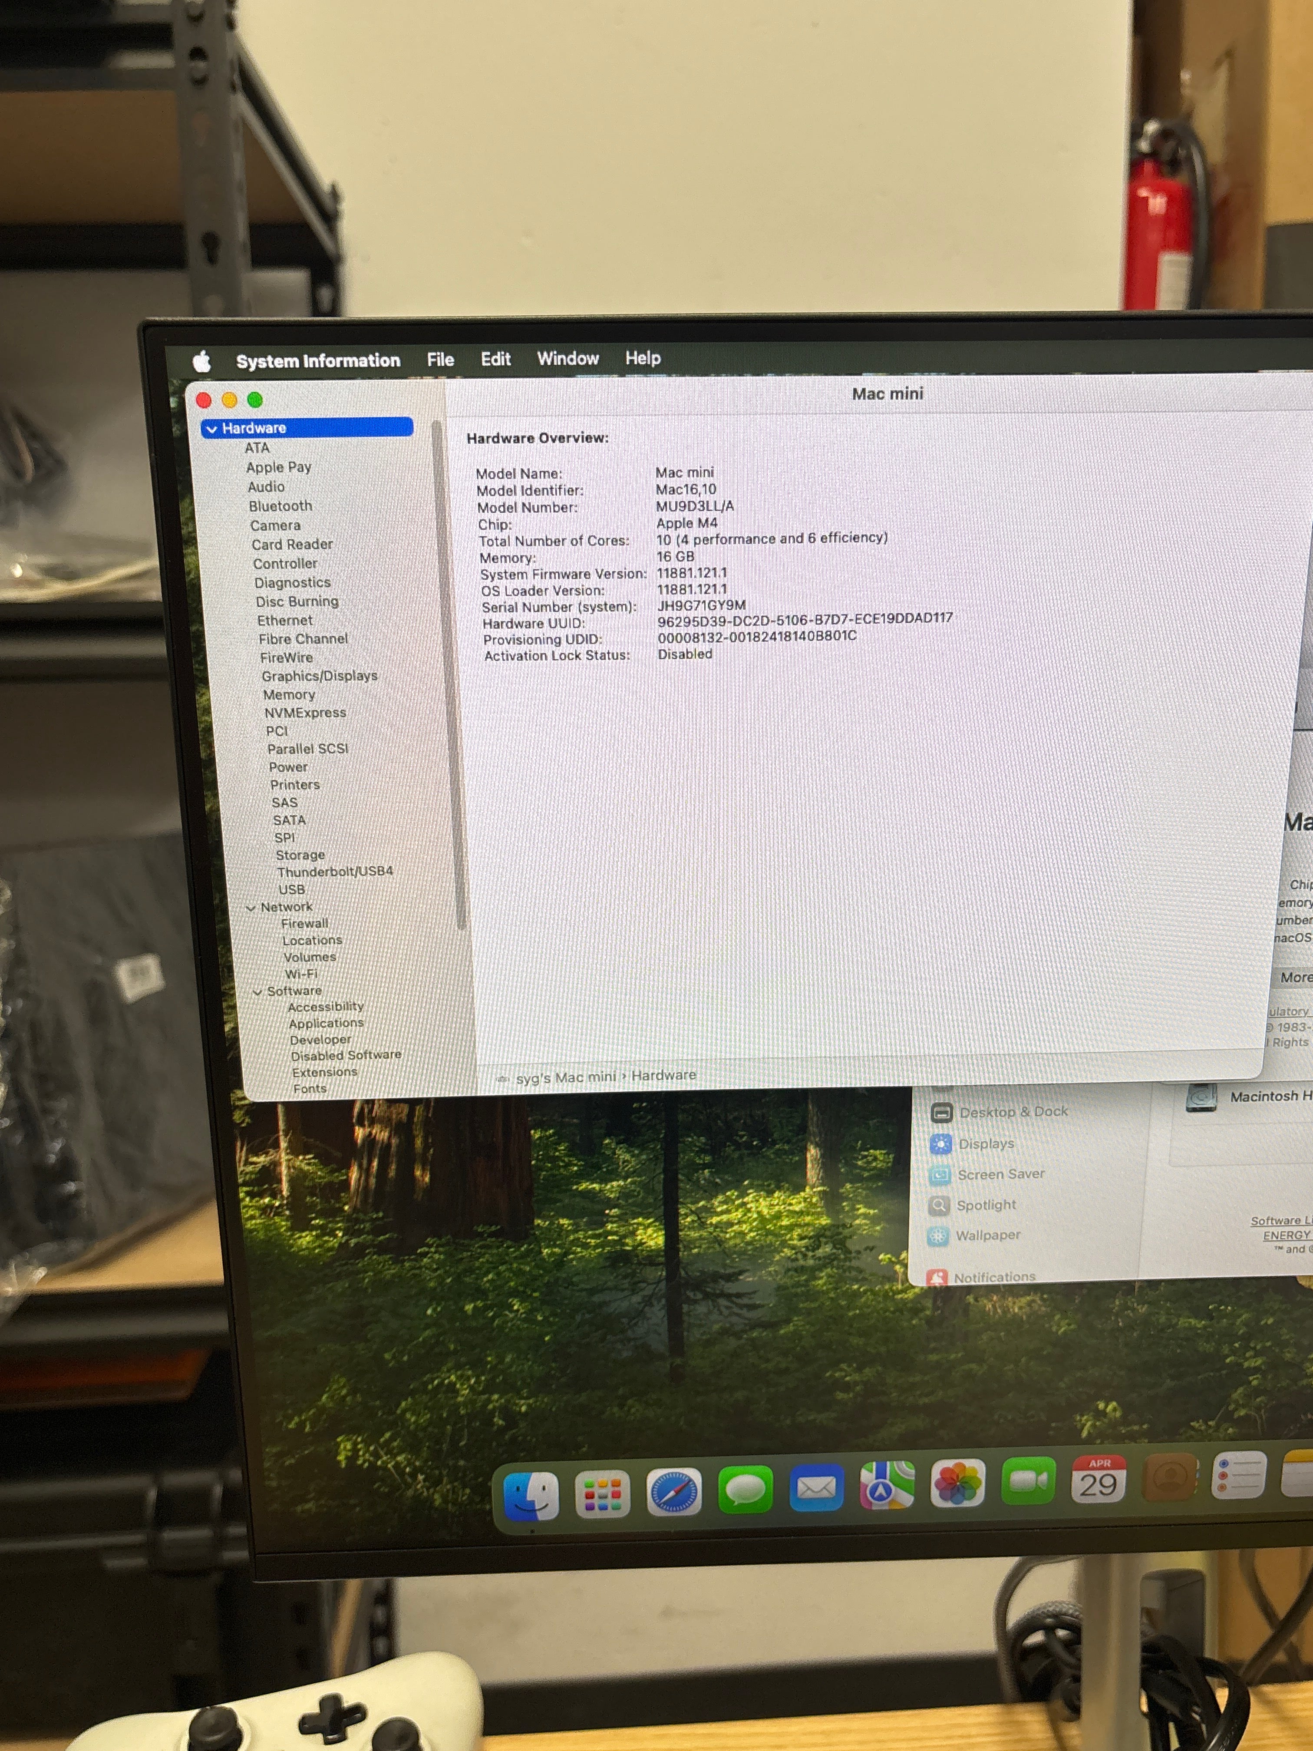
Task: Open Photos from the Dock
Action: click(x=958, y=1483)
